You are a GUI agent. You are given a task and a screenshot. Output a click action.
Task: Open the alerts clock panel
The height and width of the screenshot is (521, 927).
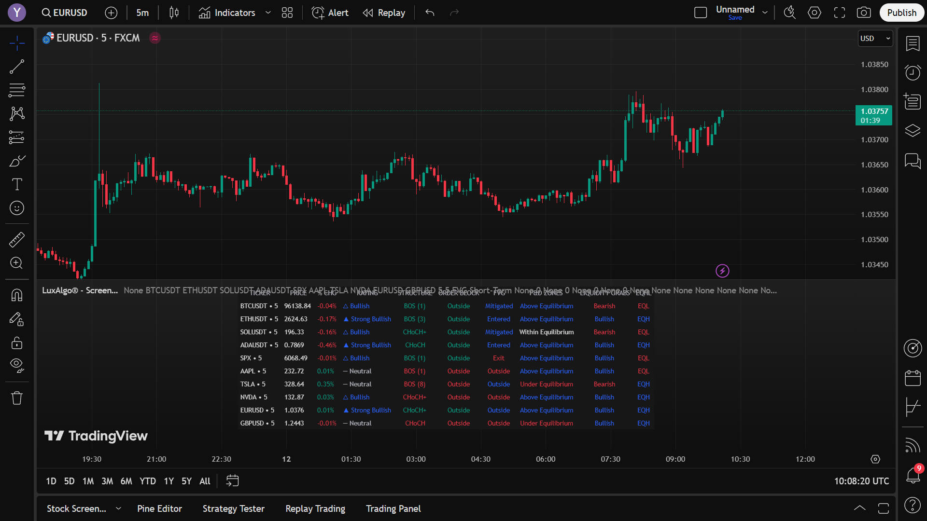[x=913, y=73]
